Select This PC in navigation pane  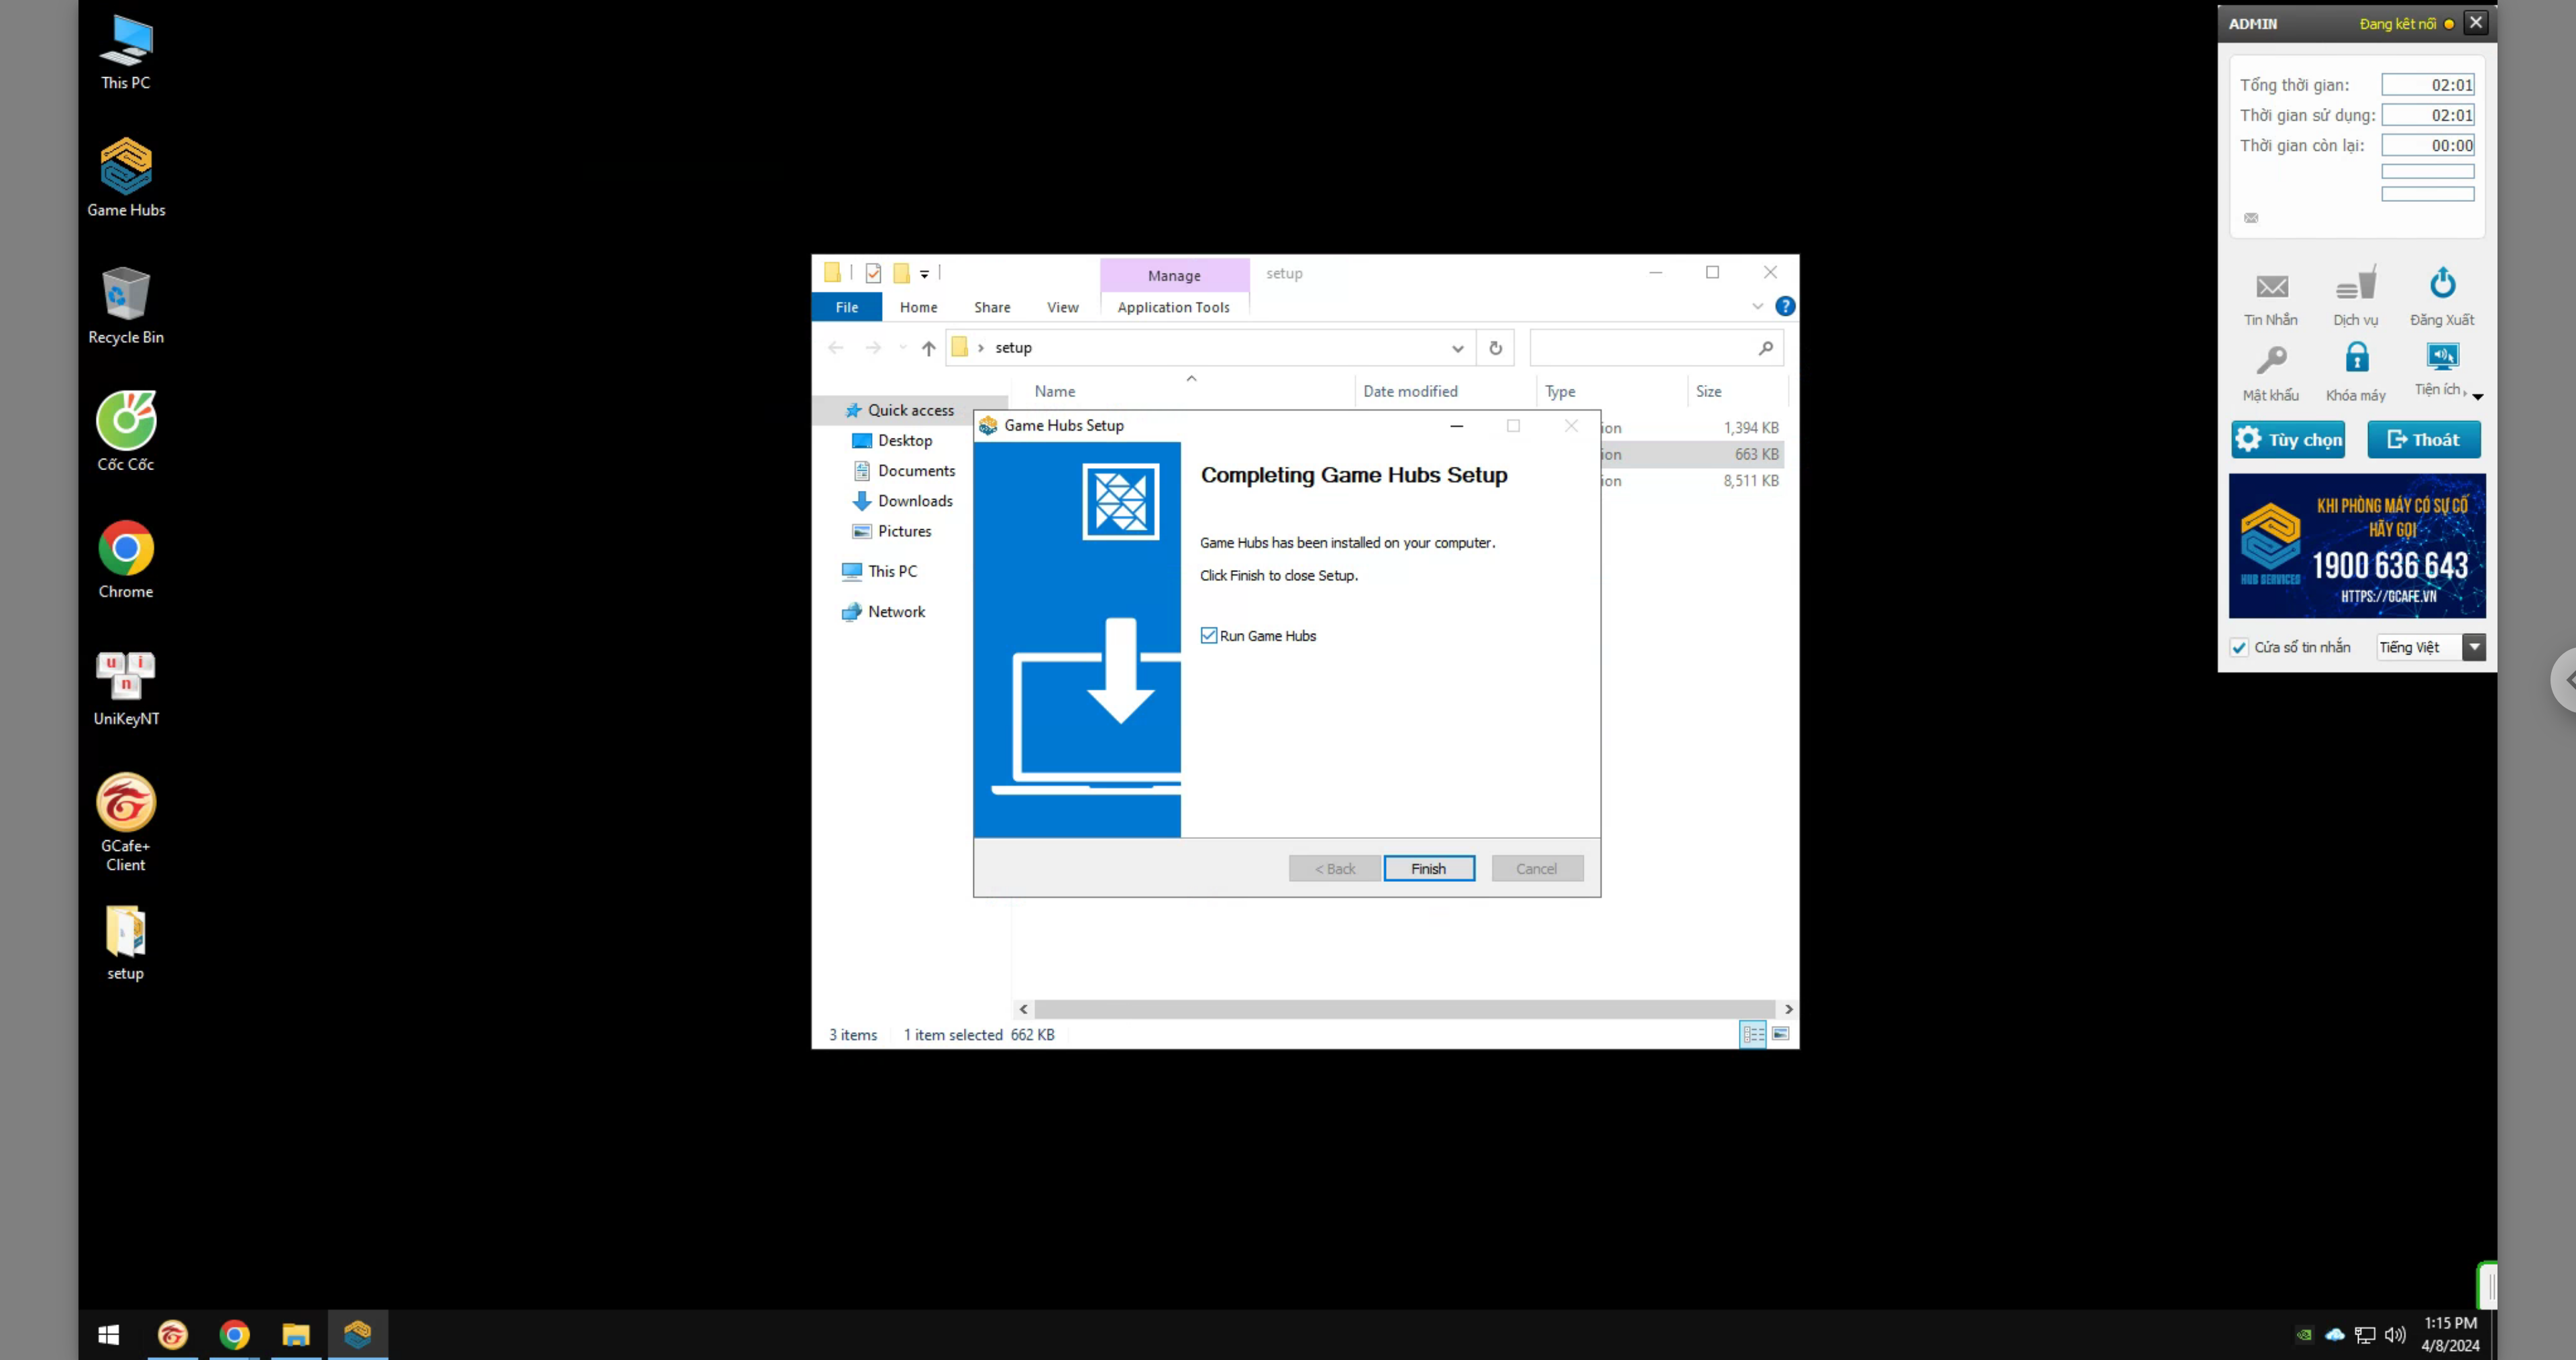880,571
